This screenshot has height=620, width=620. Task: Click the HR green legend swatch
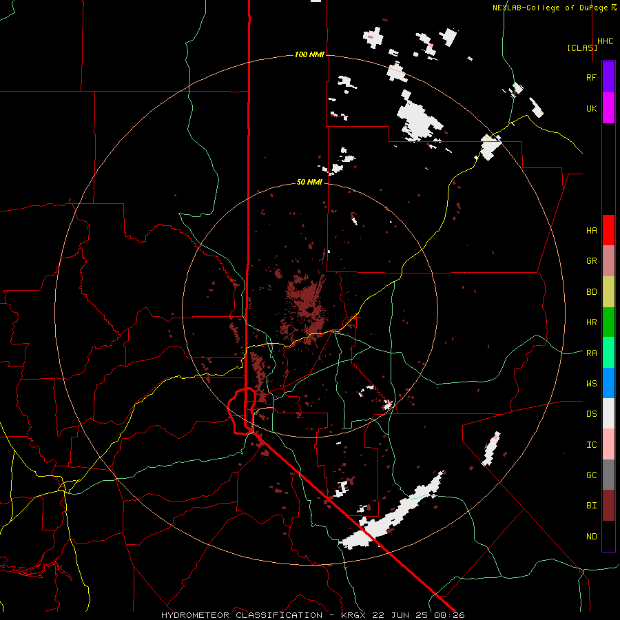tap(608, 322)
